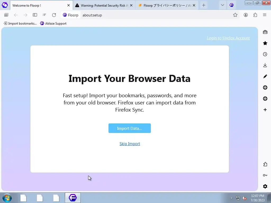The width and height of the screenshot is (271, 203).
Task: Open a new tab with the plus button
Action: pos(204,5)
